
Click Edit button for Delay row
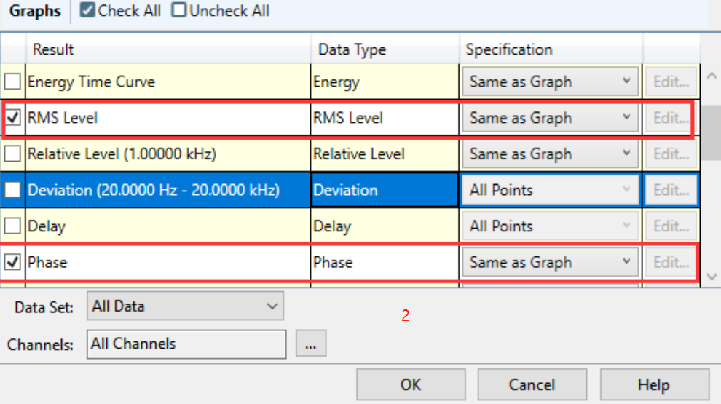tap(671, 226)
